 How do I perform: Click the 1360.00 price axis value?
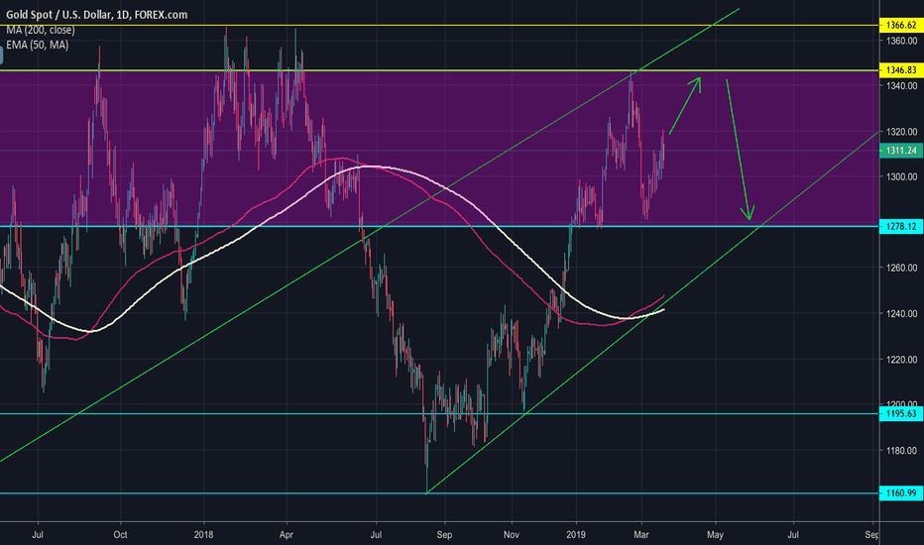[x=901, y=41]
